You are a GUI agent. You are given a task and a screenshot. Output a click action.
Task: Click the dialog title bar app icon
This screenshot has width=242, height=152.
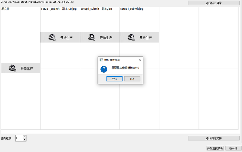click(101, 60)
